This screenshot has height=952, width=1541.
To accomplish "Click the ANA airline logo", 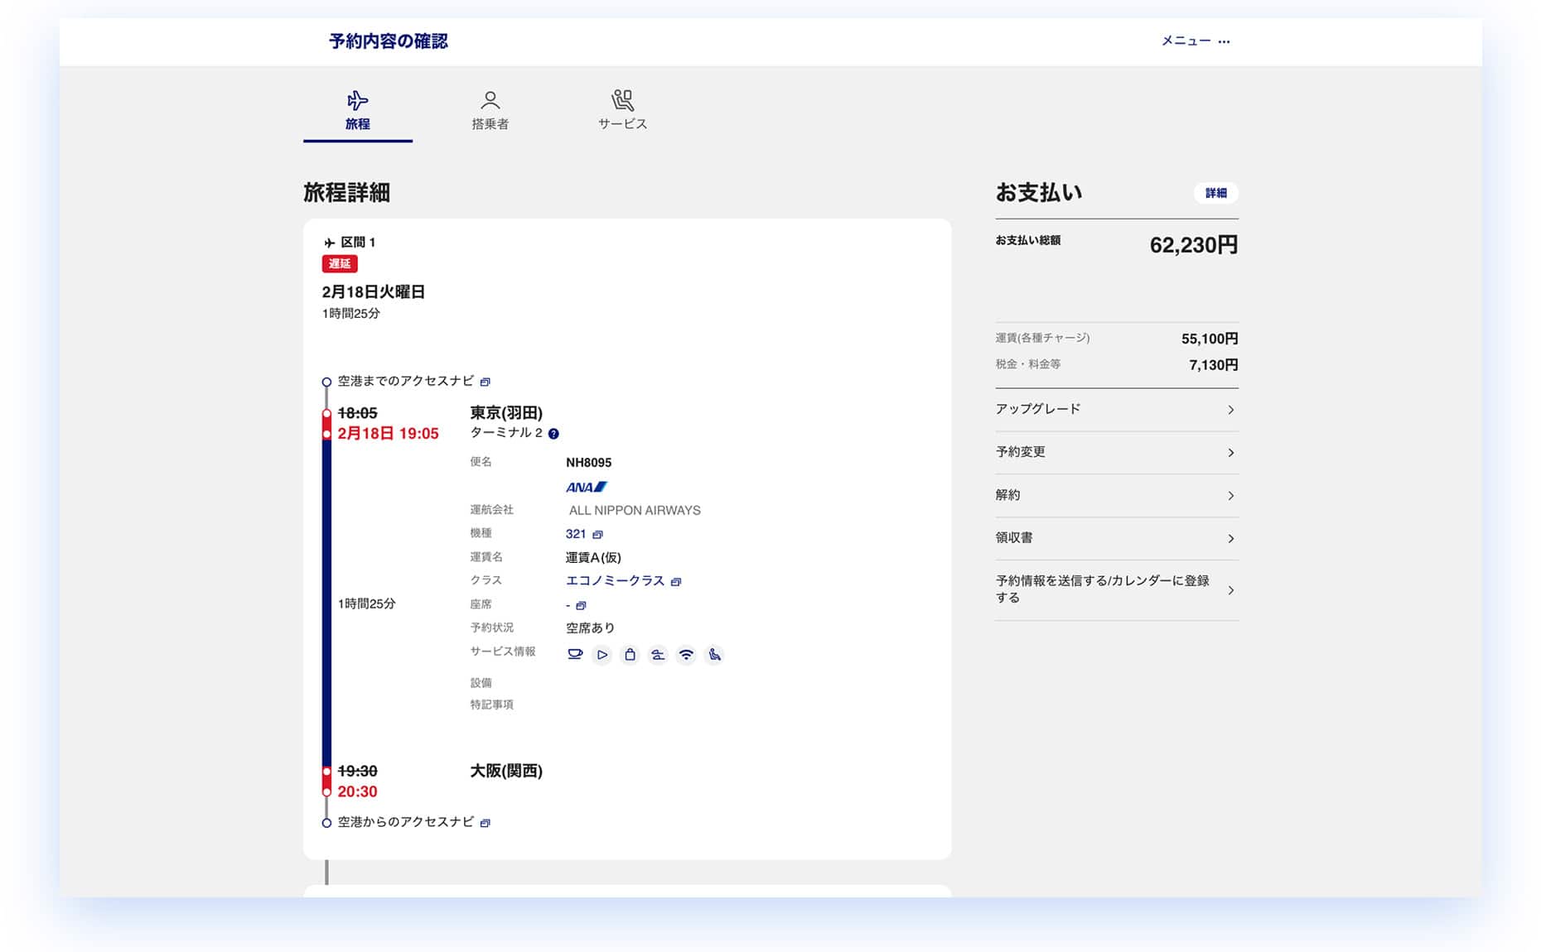I will coord(586,487).
